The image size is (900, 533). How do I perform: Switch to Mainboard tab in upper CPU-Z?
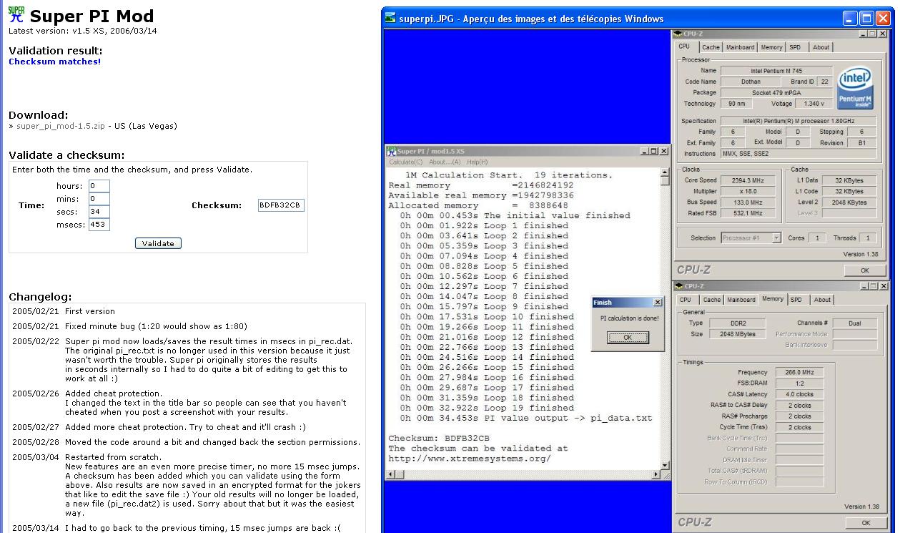pyautogui.click(x=740, y=47)
